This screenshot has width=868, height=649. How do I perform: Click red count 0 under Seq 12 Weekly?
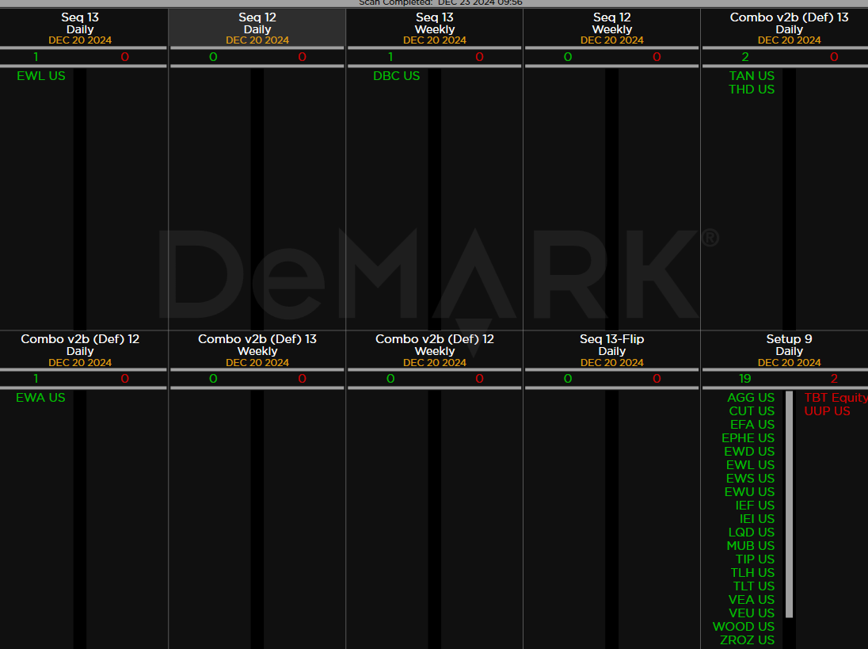[x=657, y=57]
